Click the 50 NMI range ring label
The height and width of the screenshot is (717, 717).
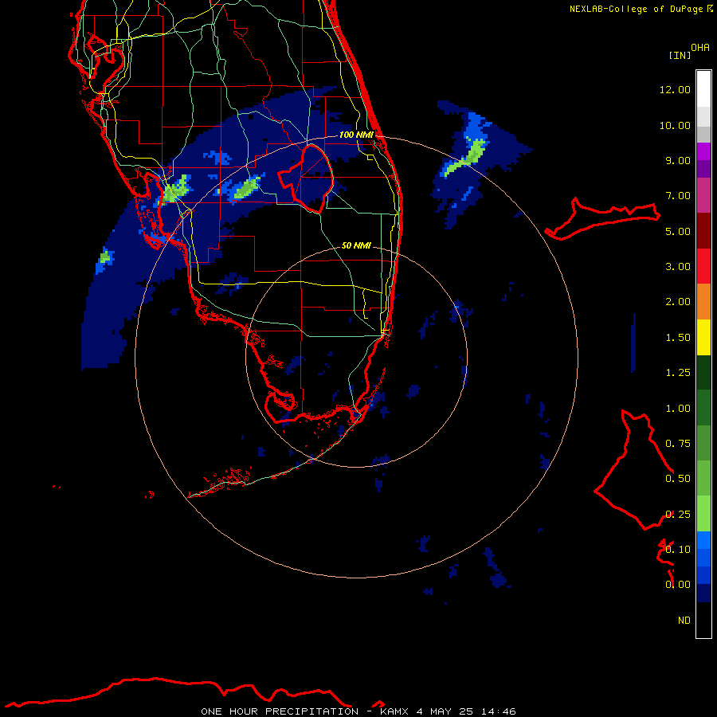point(356,245)
